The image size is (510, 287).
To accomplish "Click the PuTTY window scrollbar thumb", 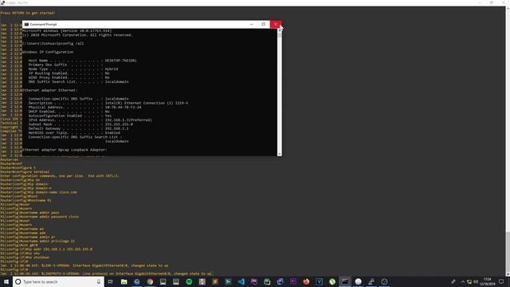I will (508, 251).
